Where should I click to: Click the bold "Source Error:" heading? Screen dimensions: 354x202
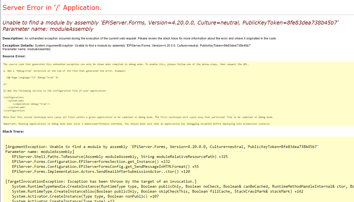click(14, 56)
